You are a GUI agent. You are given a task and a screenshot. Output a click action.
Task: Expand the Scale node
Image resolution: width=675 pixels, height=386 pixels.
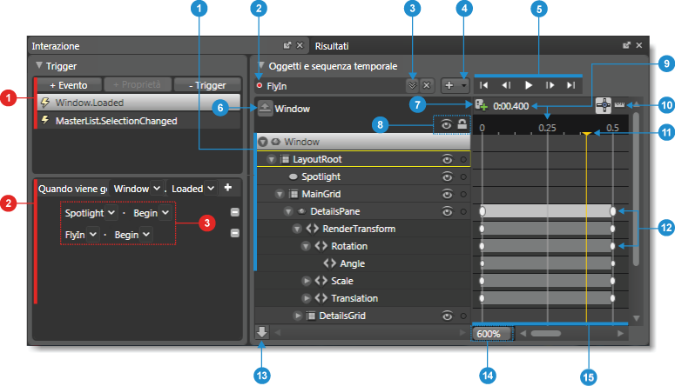coord(306,281)
